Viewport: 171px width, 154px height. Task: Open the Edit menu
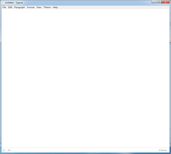pyautogui.click(x=10, y=7)
